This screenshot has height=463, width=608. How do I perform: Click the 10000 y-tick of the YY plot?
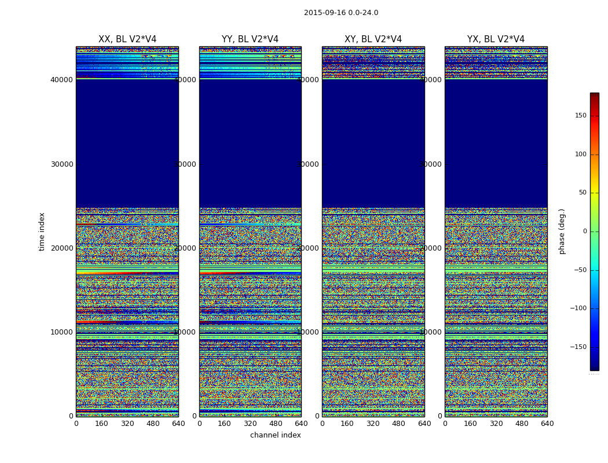(x=185, y=332)
